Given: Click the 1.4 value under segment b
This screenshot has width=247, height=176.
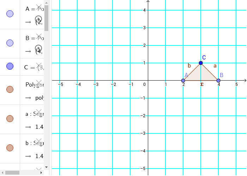Looking at the screenshot, I should [x=40, y=156].
